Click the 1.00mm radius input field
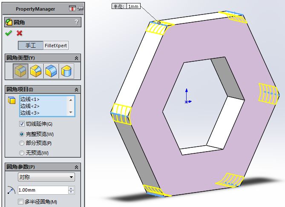Image resolution: width=285 pixels, height=207 pixels. (43, 190)
